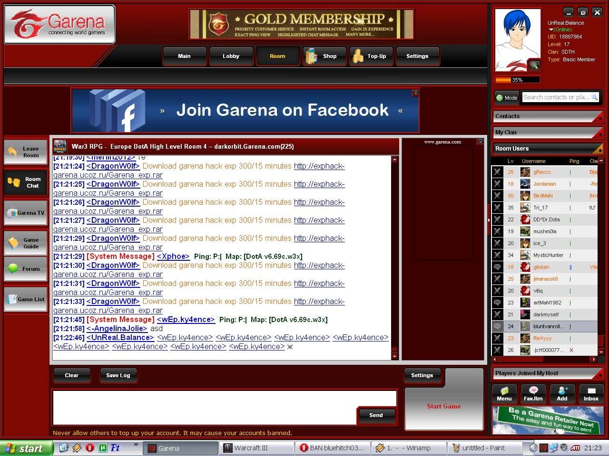Open the Forum sidebar item

coord(26,269)
